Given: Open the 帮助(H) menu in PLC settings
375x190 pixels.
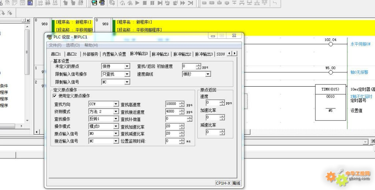Looking at the screenshot, I should [91, 45].
